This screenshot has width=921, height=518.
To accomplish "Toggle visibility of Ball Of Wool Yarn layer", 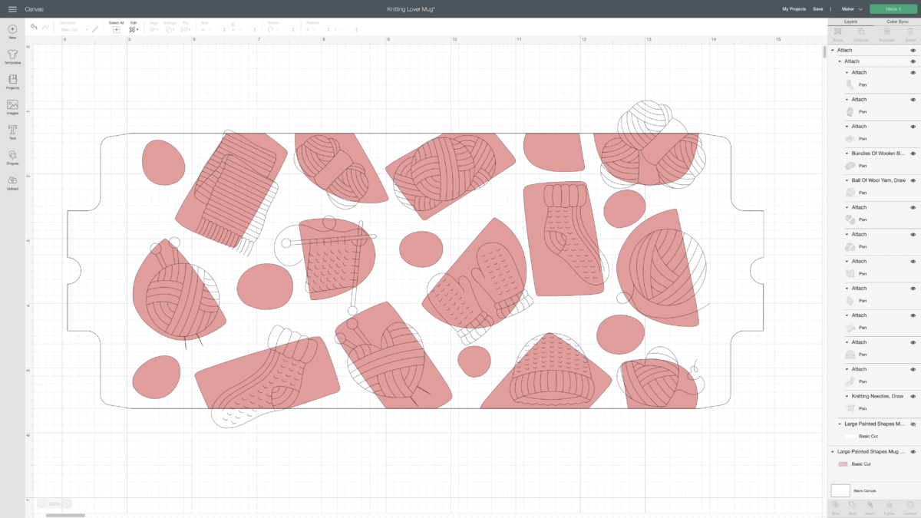I will tap(913, 180).
